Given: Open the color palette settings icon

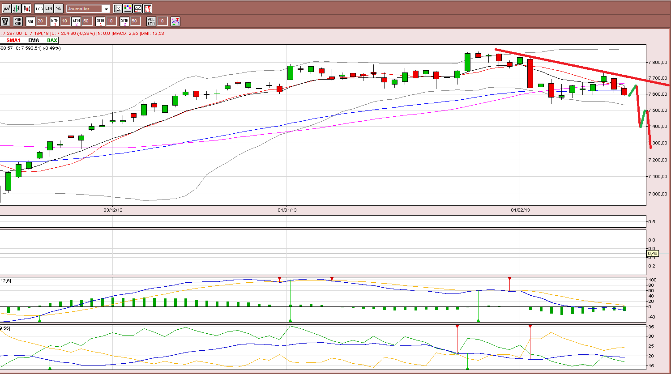Looking at the screenshot, I should click(128, 8).
